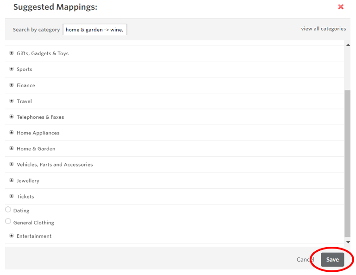Expand Vehicles, Parts and Accessories plus icon
Image resolution: width=356 pixels, height=275 pixels.
pos(12,164)
